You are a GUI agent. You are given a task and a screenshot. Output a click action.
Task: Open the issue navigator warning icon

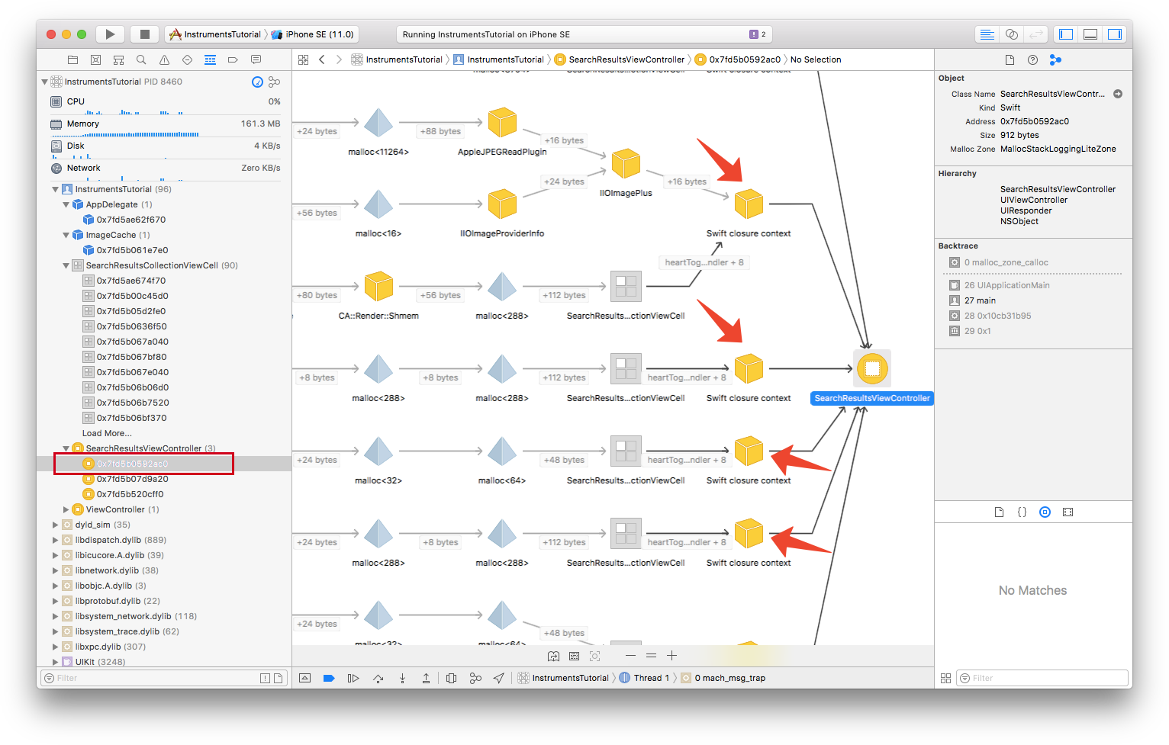(164, 59)
